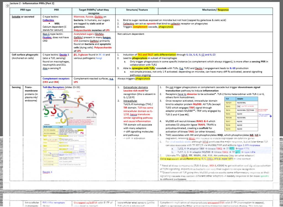
Task: Click the cyan-highlighted 'IRF7' text
Action: (x=238, y=152)
